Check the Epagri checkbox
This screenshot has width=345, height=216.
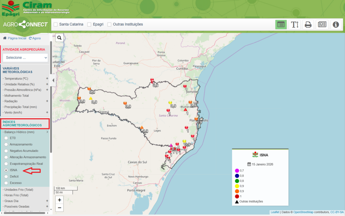(89, 24)
